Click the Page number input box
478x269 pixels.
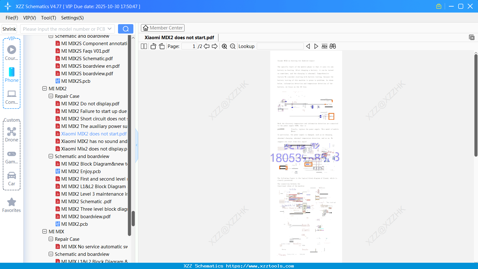[x=189, y=46]
